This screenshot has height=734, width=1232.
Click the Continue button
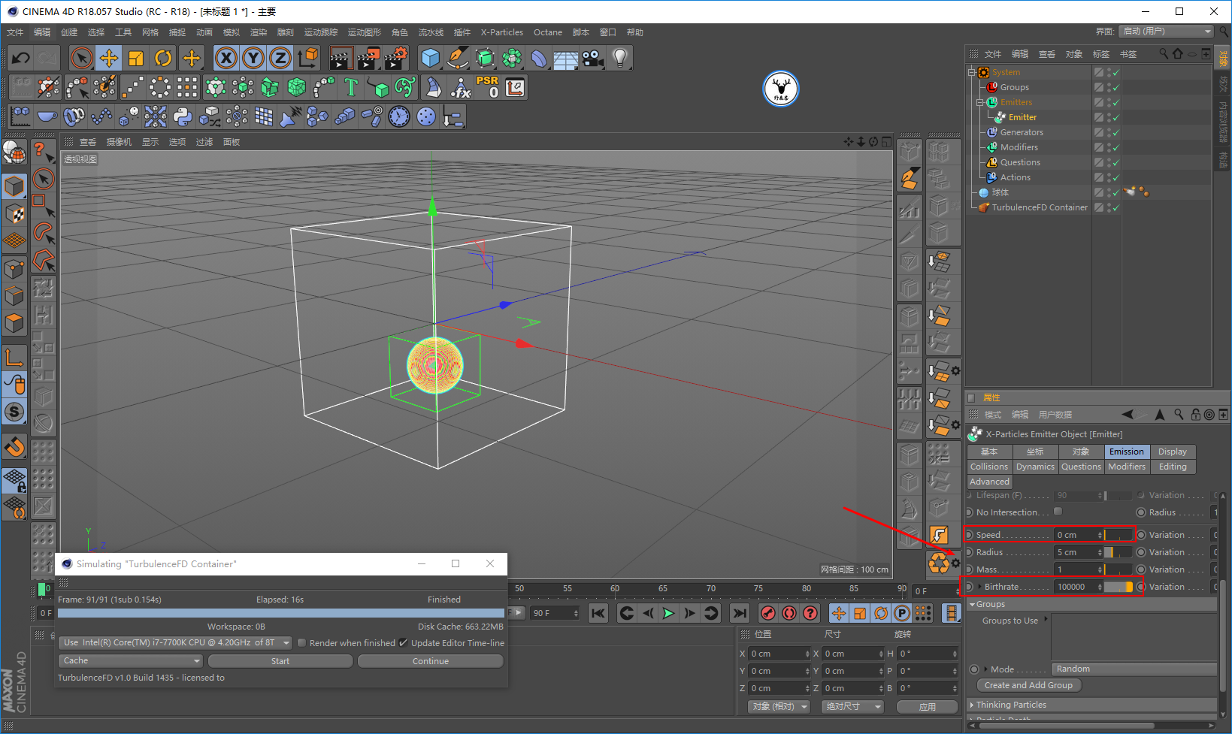tap(431, 661)
